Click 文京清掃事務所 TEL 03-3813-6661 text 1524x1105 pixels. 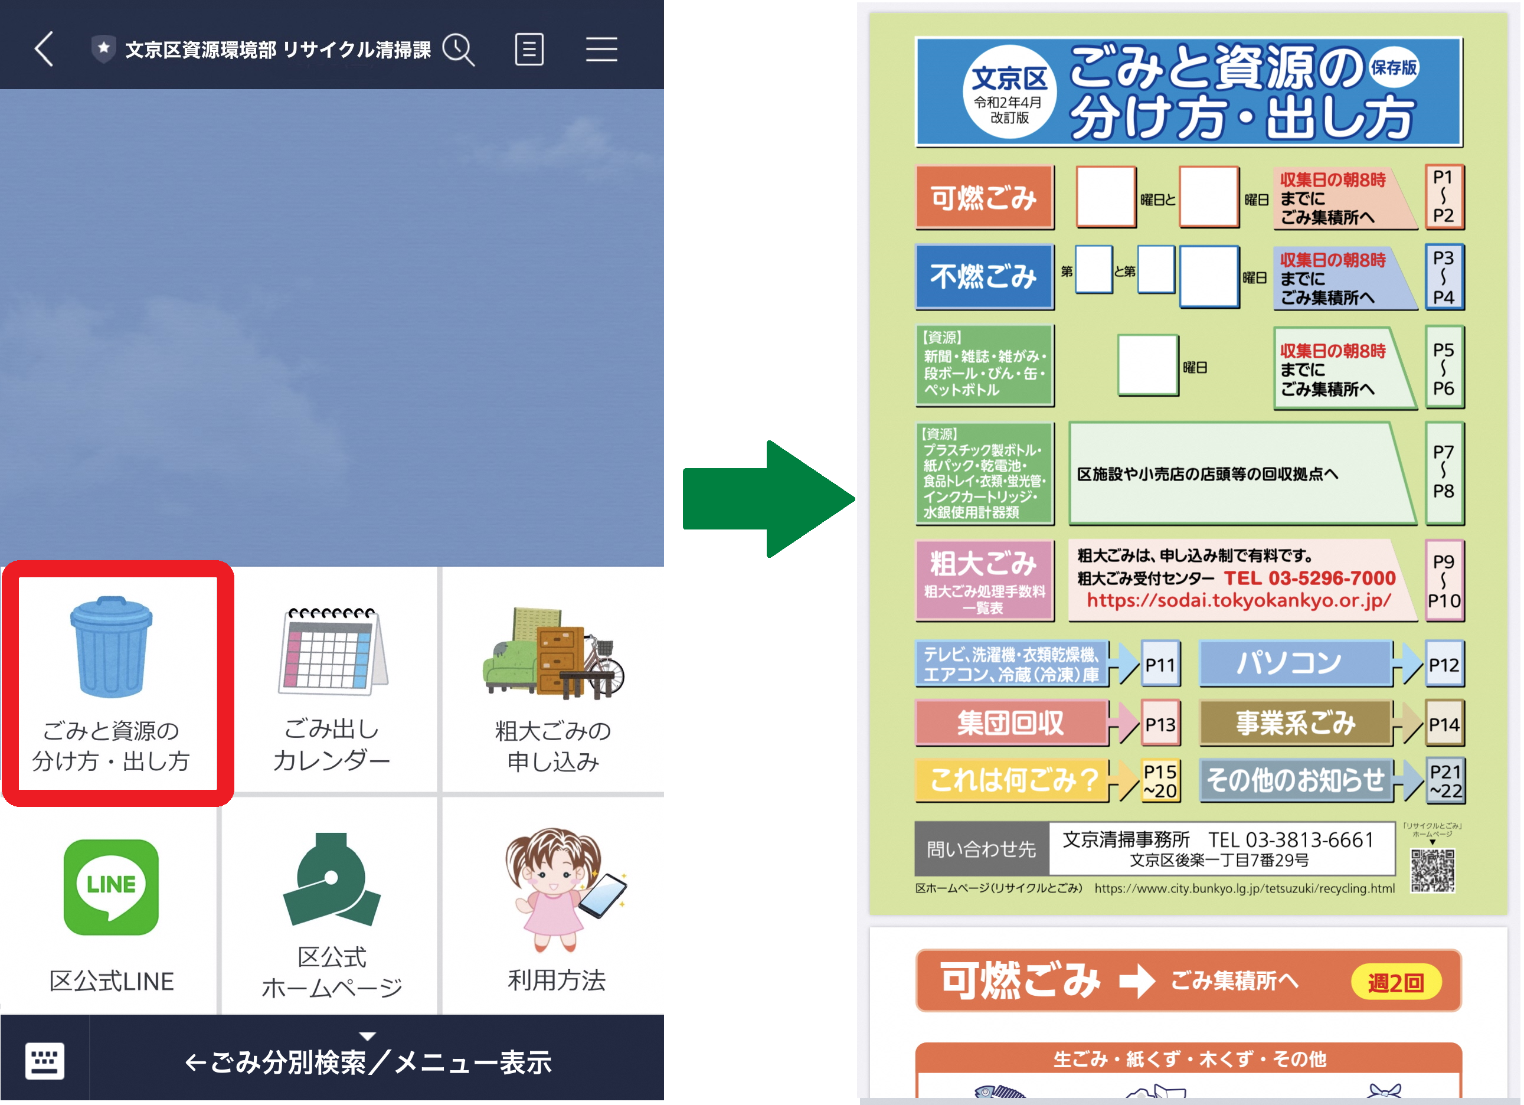[x=1219, y=840]
